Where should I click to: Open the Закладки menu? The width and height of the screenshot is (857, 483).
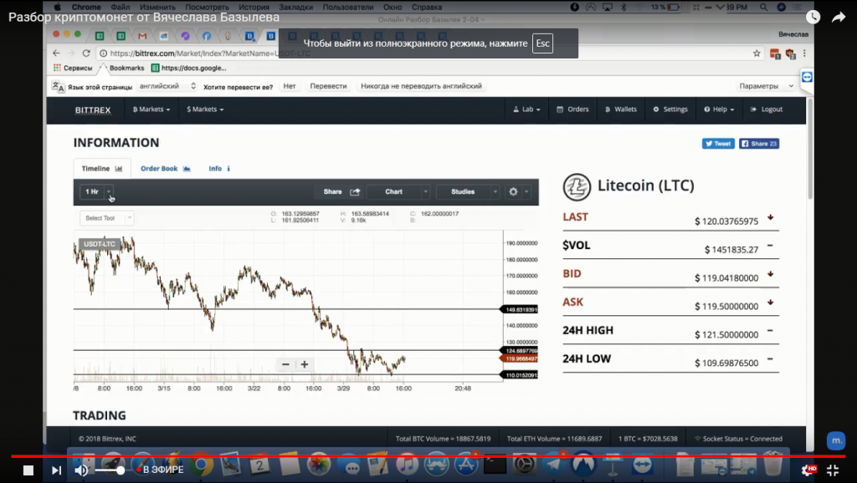(295, 7)
